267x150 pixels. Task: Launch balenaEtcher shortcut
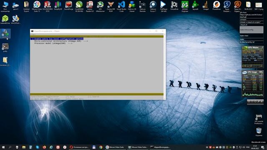[x=5, y=20]
